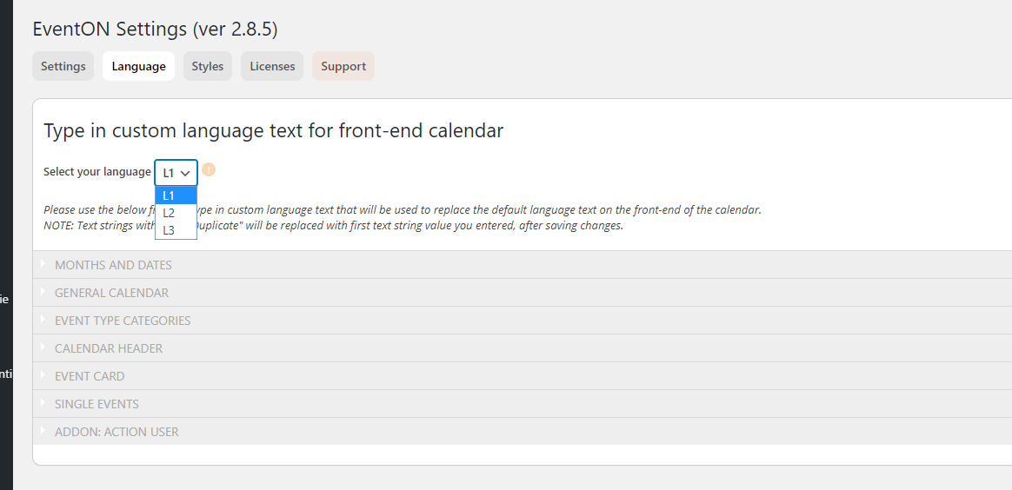The image size is (1012, 490).
Task: Expand the GENERAL CALENDAR section
Action: (x=111, y=293)
